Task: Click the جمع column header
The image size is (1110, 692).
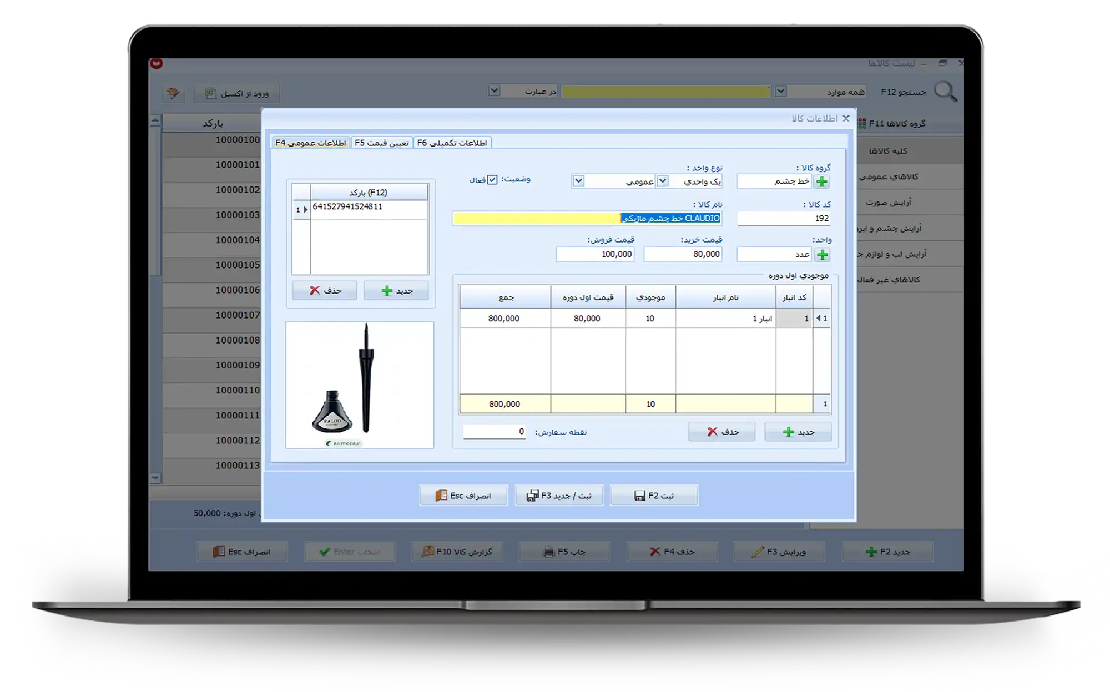Action: (x=506, y=297)
